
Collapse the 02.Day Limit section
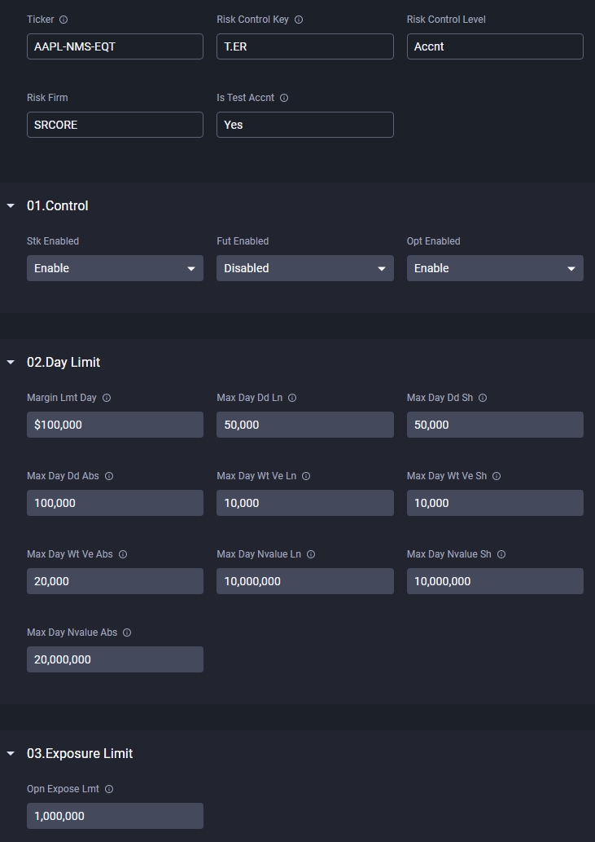click(x=11, y=363)
